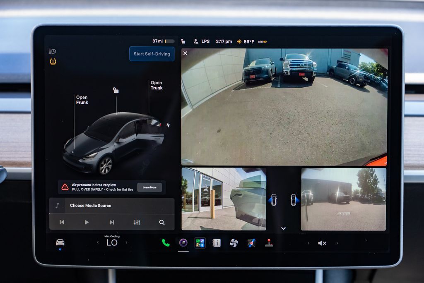
Task: Close the camera view with X
Action: tap(185, 53)
